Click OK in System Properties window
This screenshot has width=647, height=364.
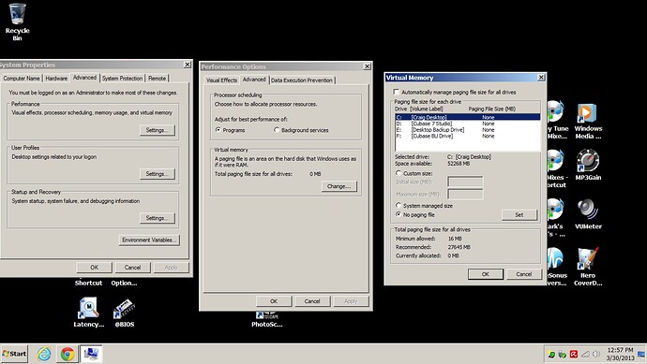94,268
